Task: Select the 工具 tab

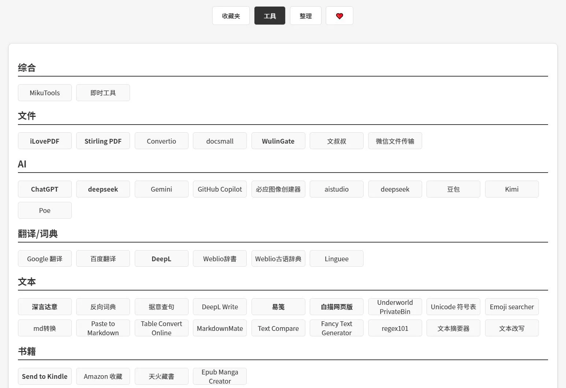Action: (x=269, y=16)
